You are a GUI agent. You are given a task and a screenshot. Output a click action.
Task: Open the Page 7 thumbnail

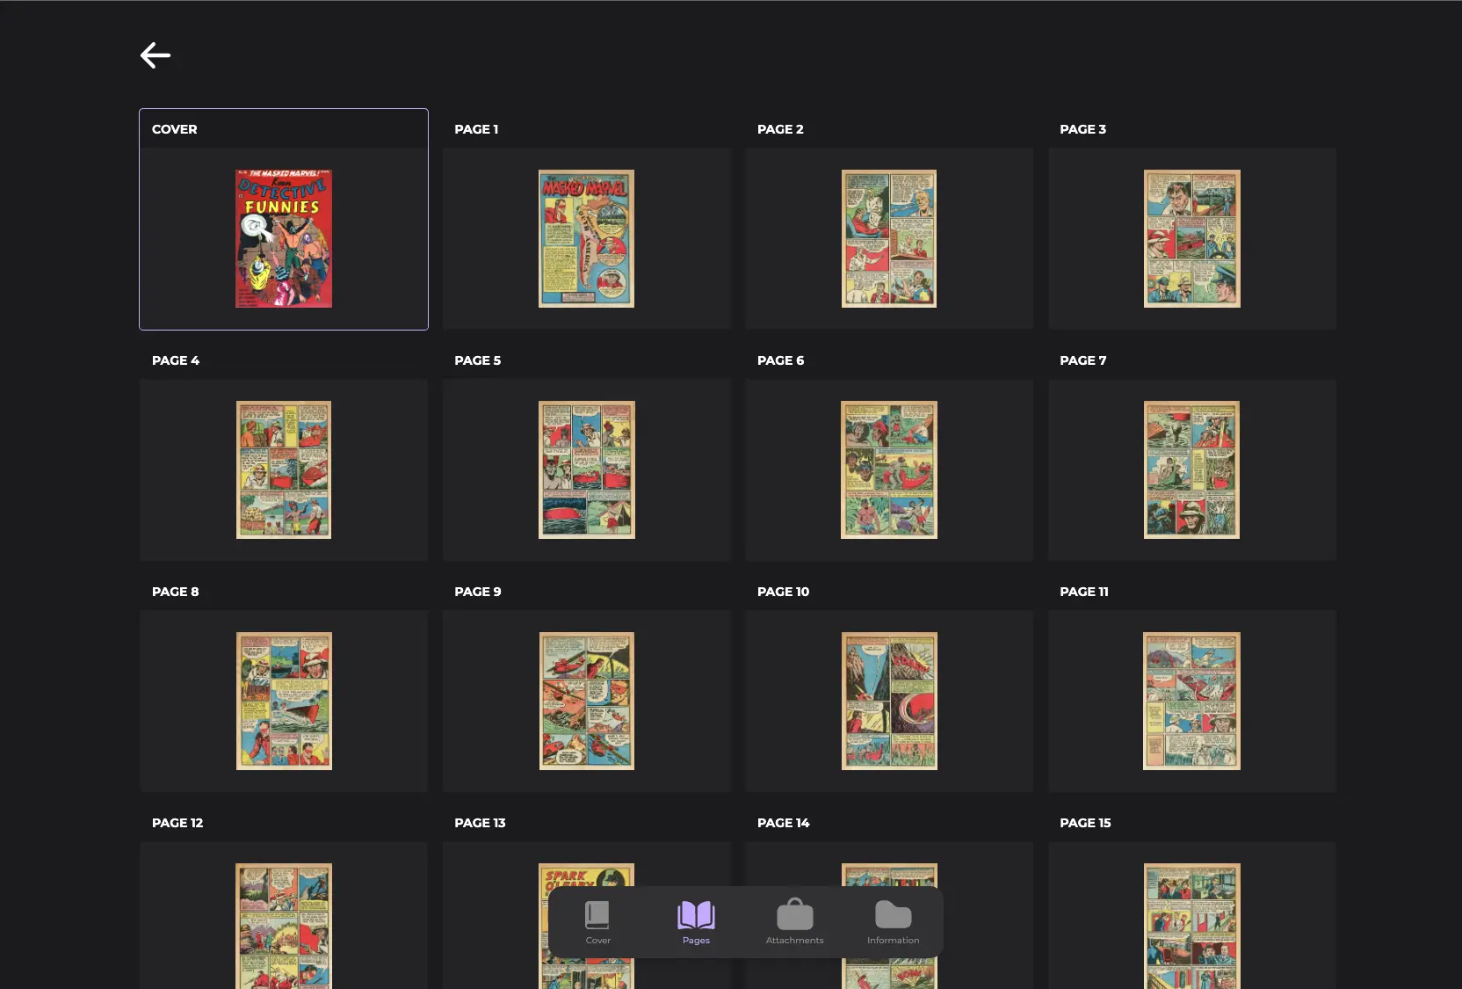point(1191,469)
